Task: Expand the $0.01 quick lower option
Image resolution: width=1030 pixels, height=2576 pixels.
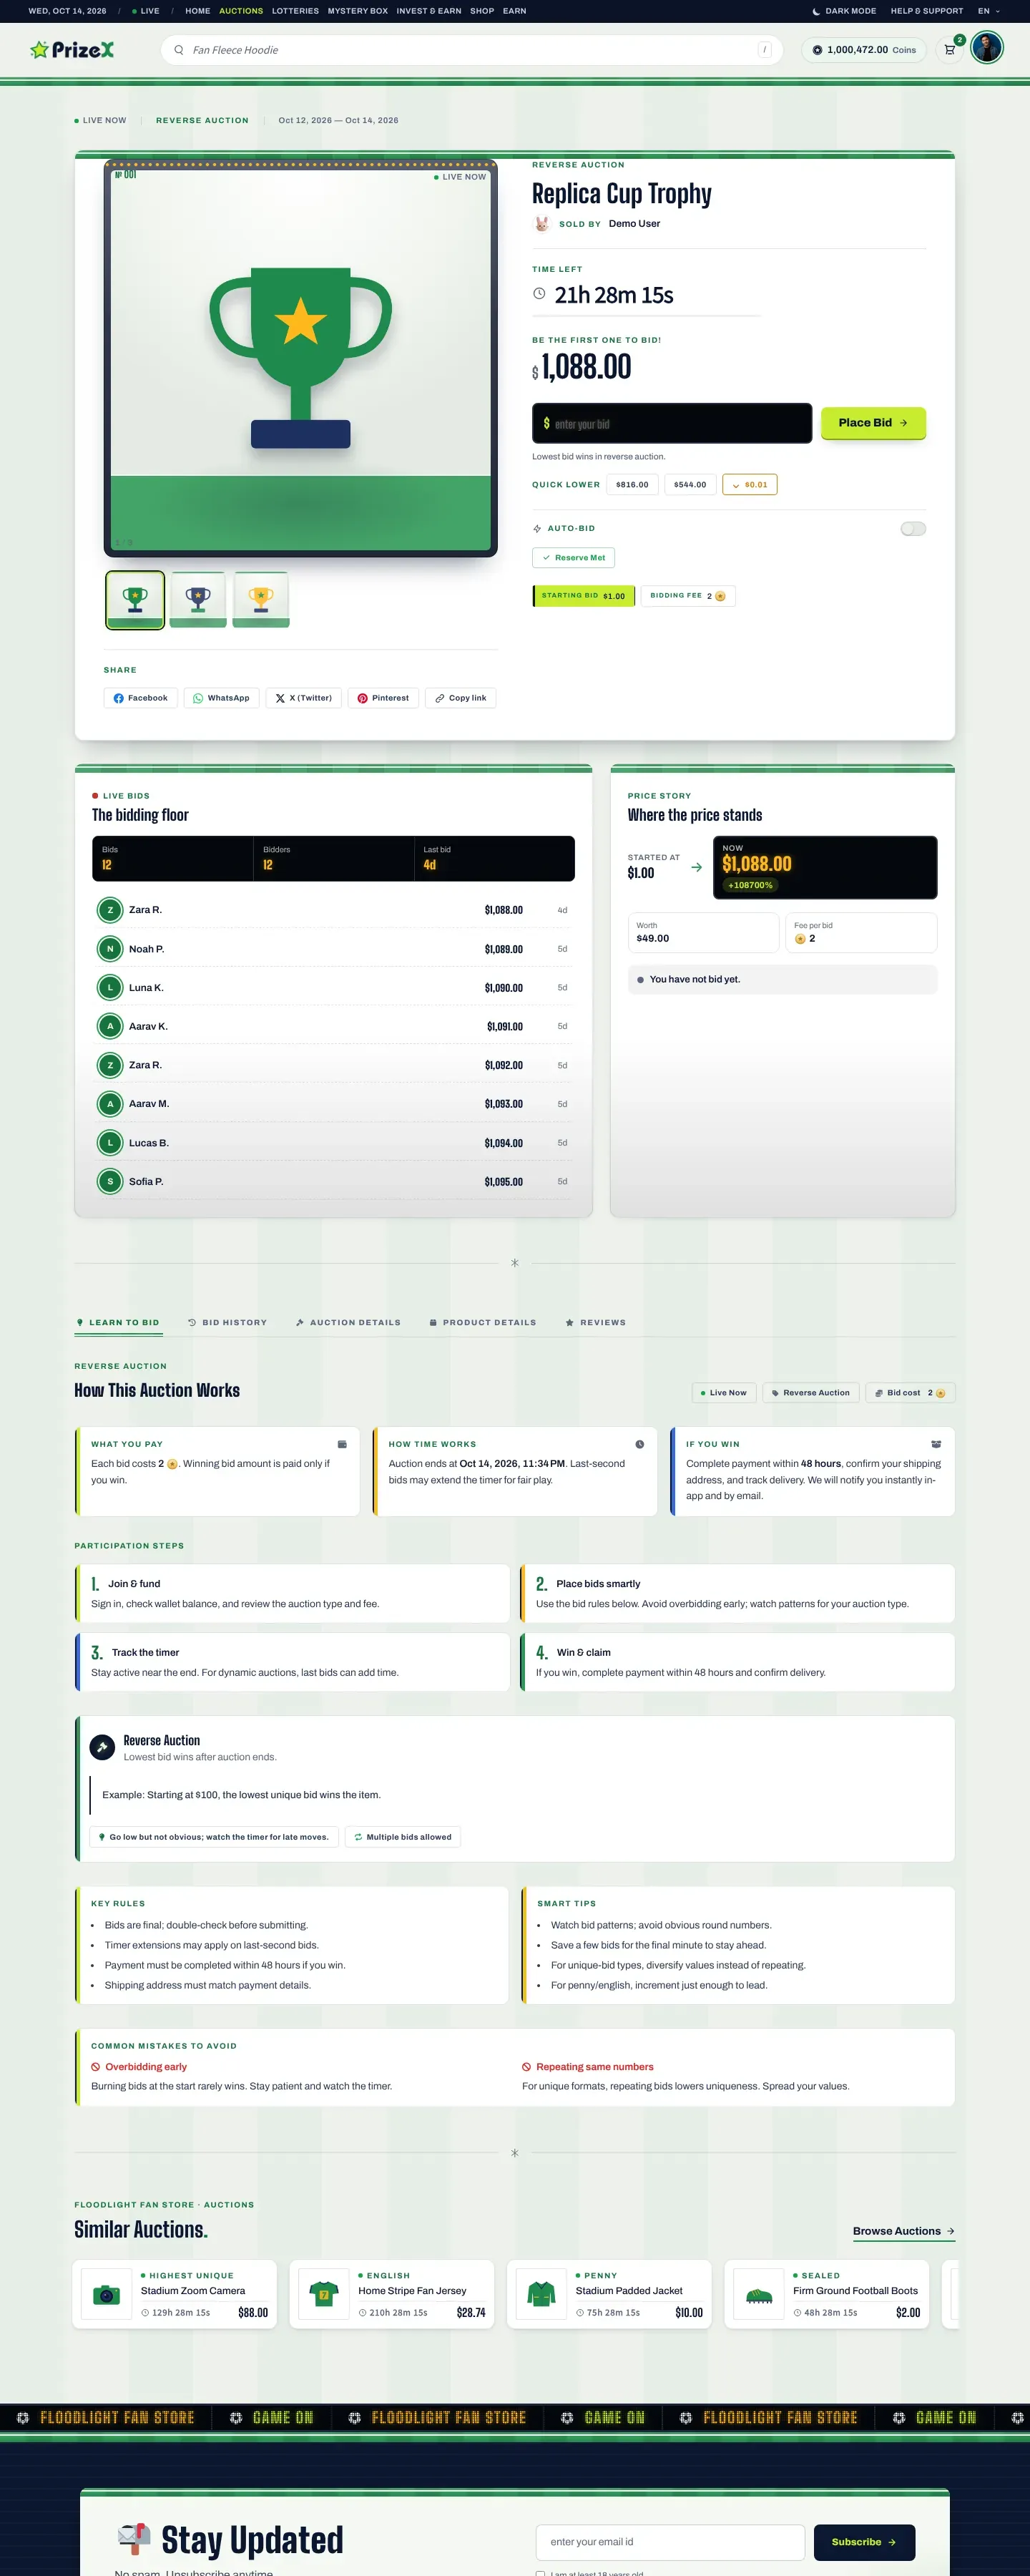Action: coord(750,485)
